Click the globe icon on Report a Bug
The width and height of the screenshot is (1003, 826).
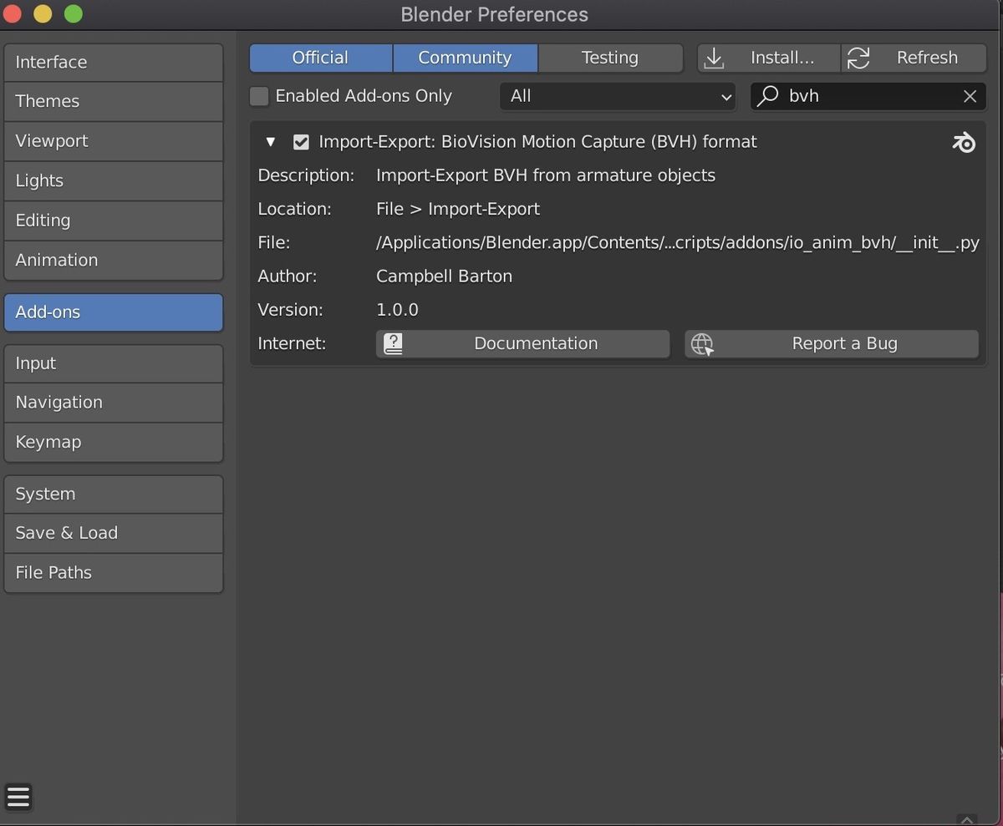pos(701,343)
